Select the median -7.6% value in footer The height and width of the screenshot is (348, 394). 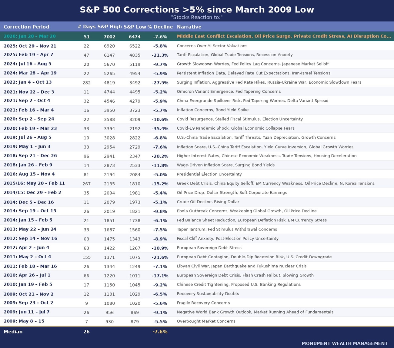pyautogui.click(x=160, y=332)
